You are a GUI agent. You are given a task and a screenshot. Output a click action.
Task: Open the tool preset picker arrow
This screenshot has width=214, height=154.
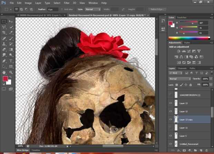(10, 10)
